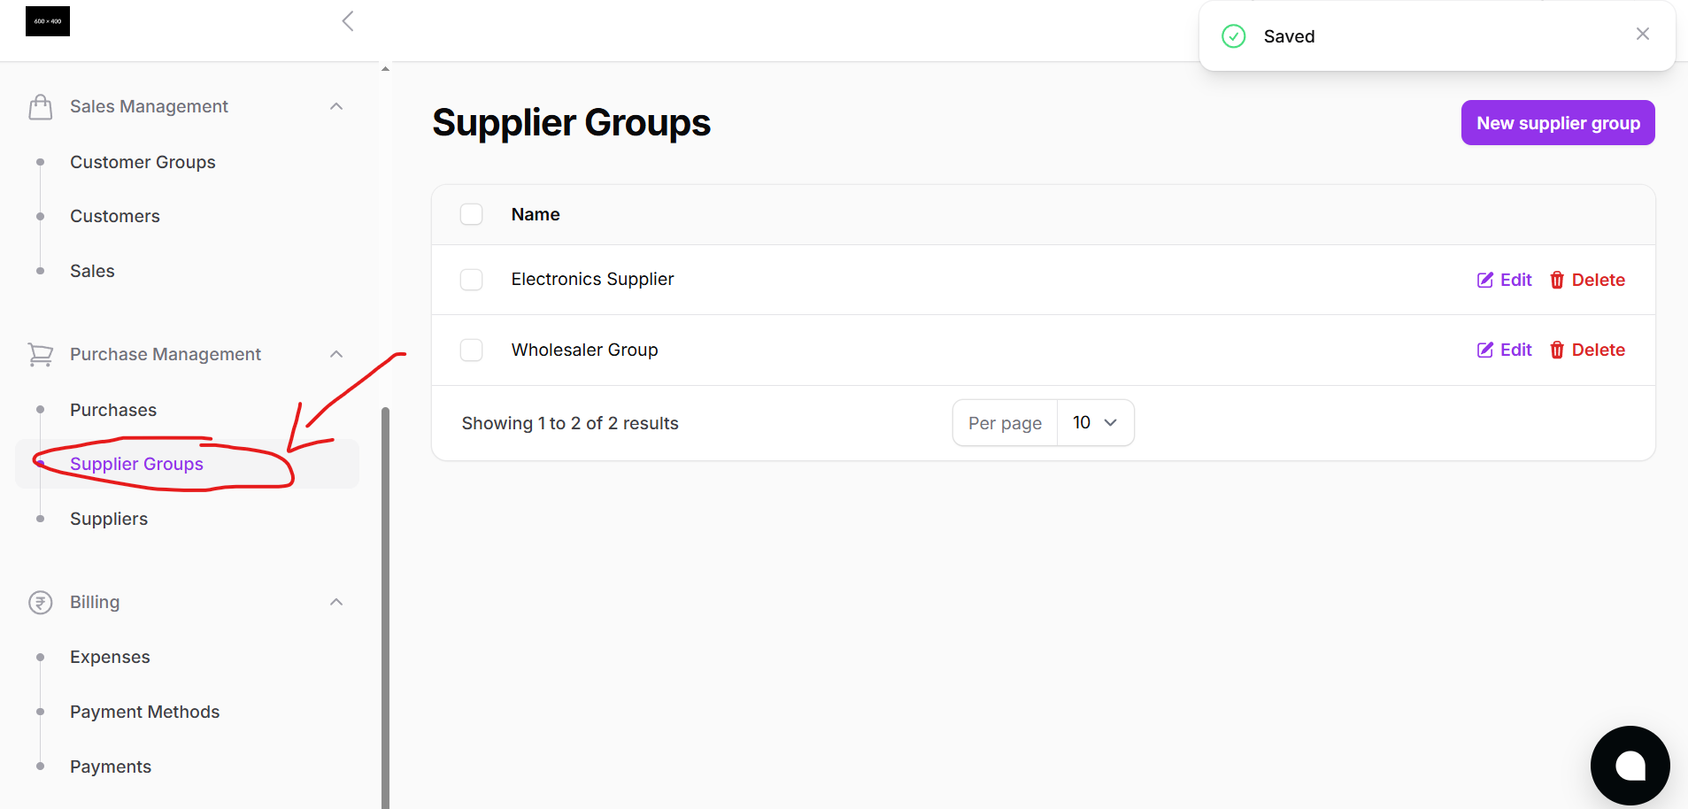Check the Wholesaler Group row checkbox

[471, 350]
